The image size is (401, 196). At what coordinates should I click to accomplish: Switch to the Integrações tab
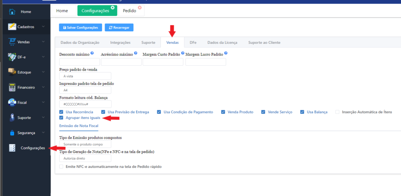pyautogui.click(x=120, y=42)
